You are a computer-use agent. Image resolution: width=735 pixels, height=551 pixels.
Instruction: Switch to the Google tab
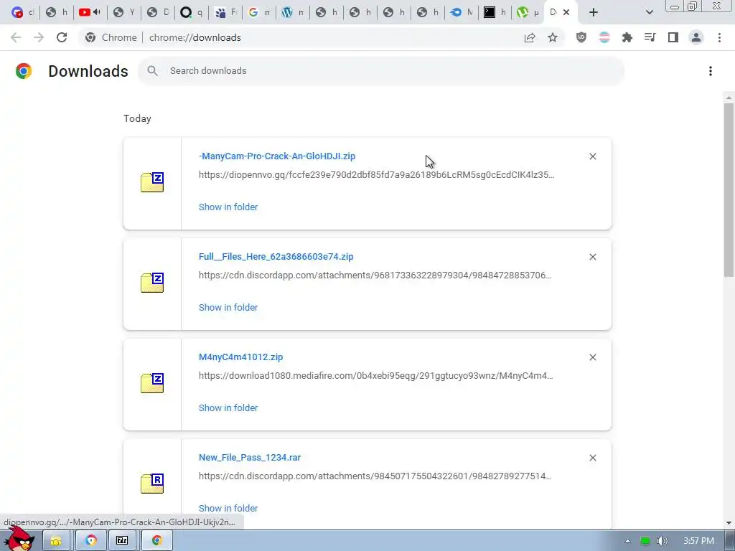tap(258, 12)
